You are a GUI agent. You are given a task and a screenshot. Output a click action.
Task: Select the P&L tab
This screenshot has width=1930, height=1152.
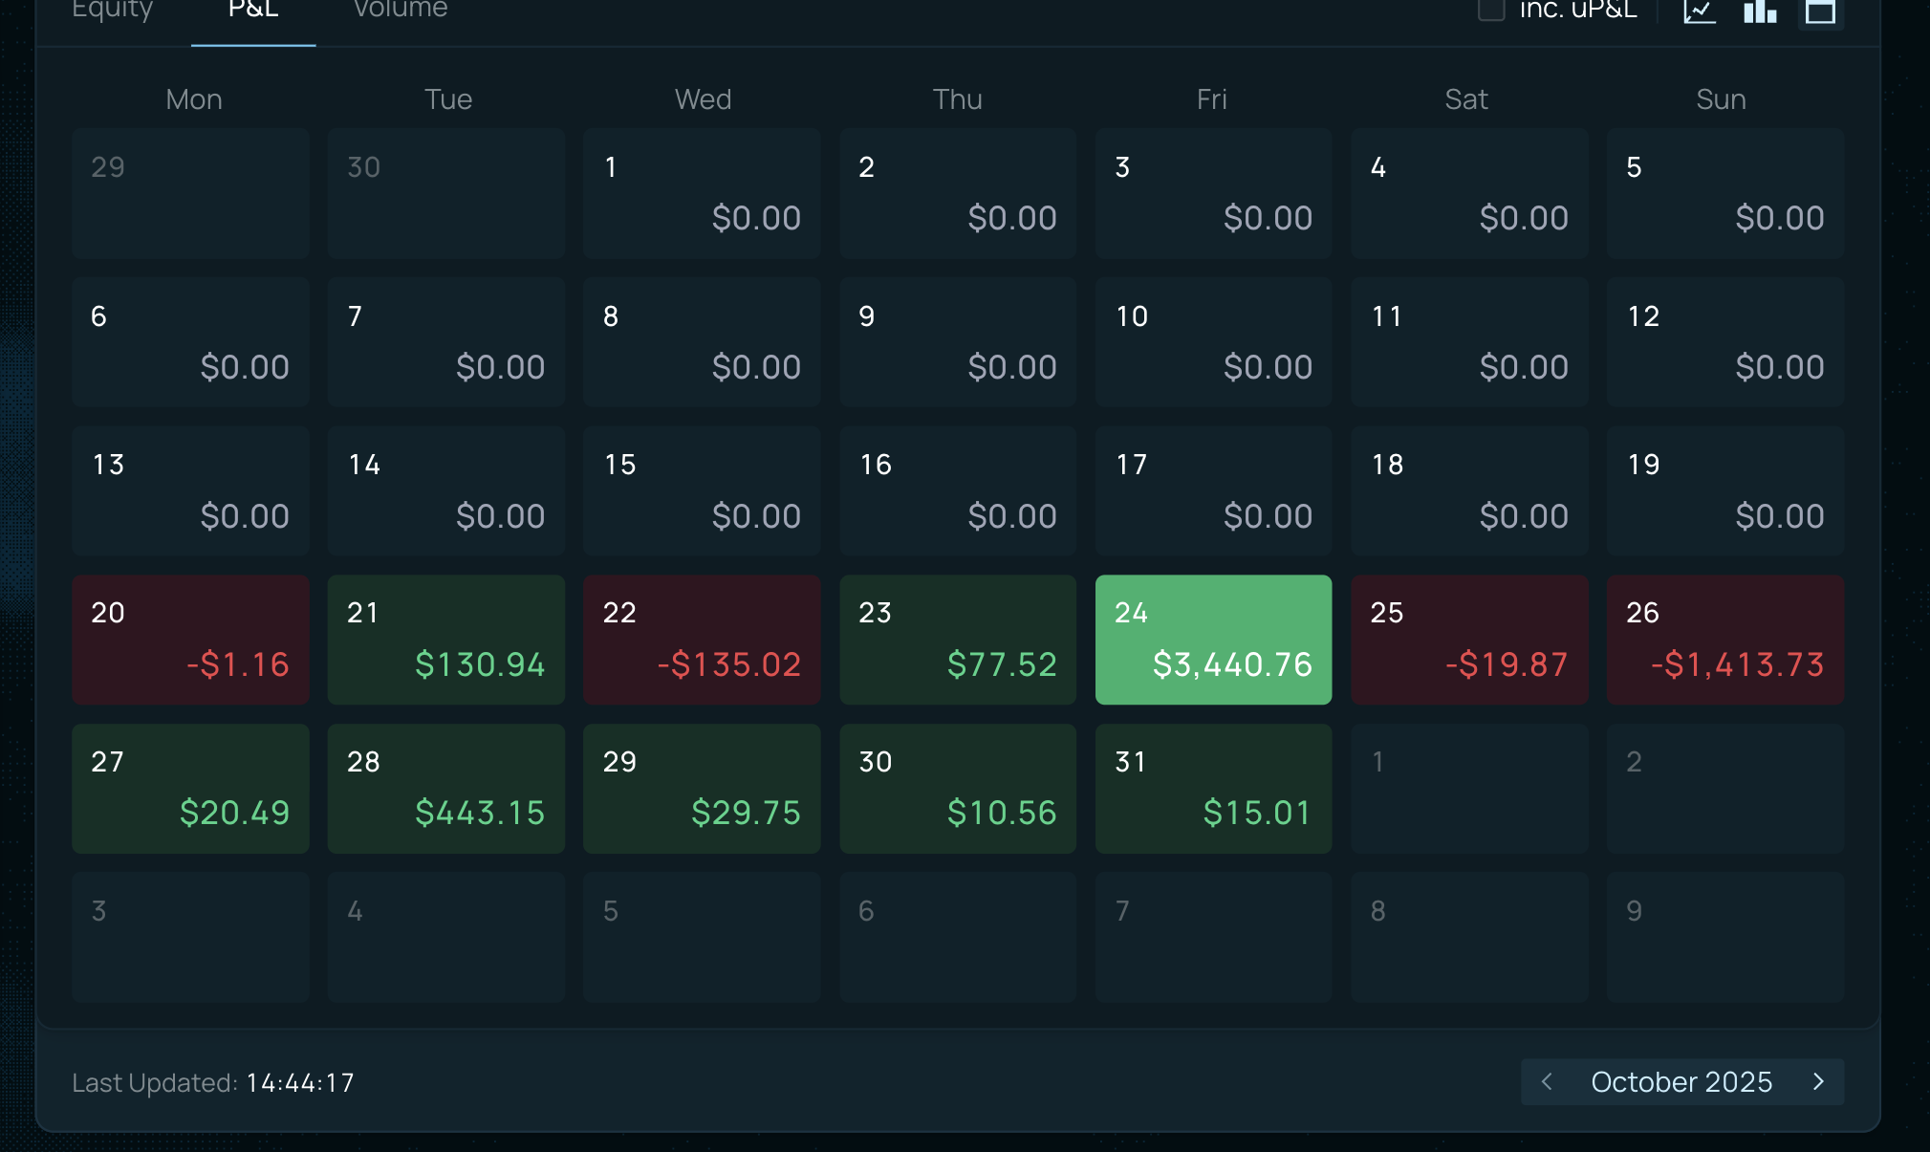(x=253, y=10)
